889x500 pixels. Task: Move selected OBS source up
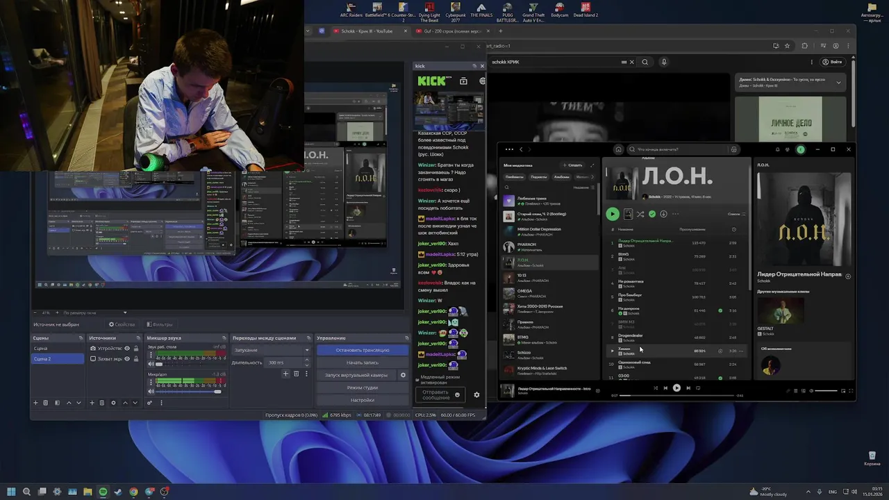[x=125, y=403]
